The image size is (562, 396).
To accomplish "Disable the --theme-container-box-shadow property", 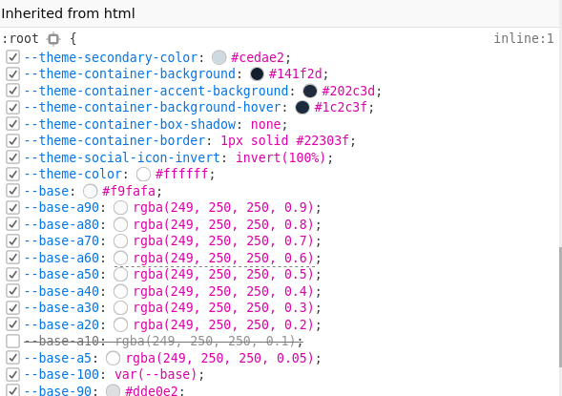I will 13,124.
